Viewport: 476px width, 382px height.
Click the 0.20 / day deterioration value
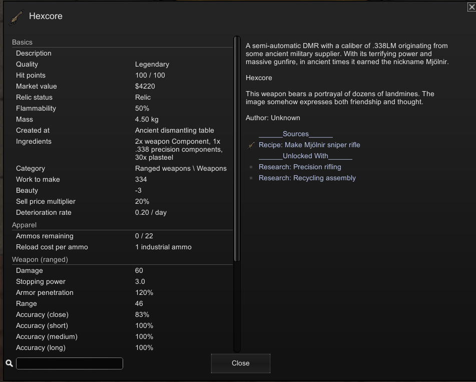[151, 213]
